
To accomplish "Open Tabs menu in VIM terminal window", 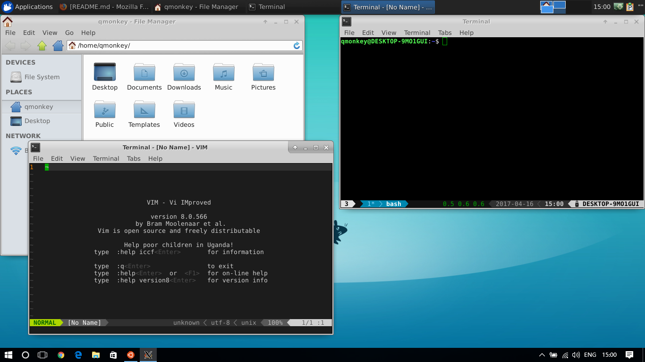I will (x=134, y=158).
